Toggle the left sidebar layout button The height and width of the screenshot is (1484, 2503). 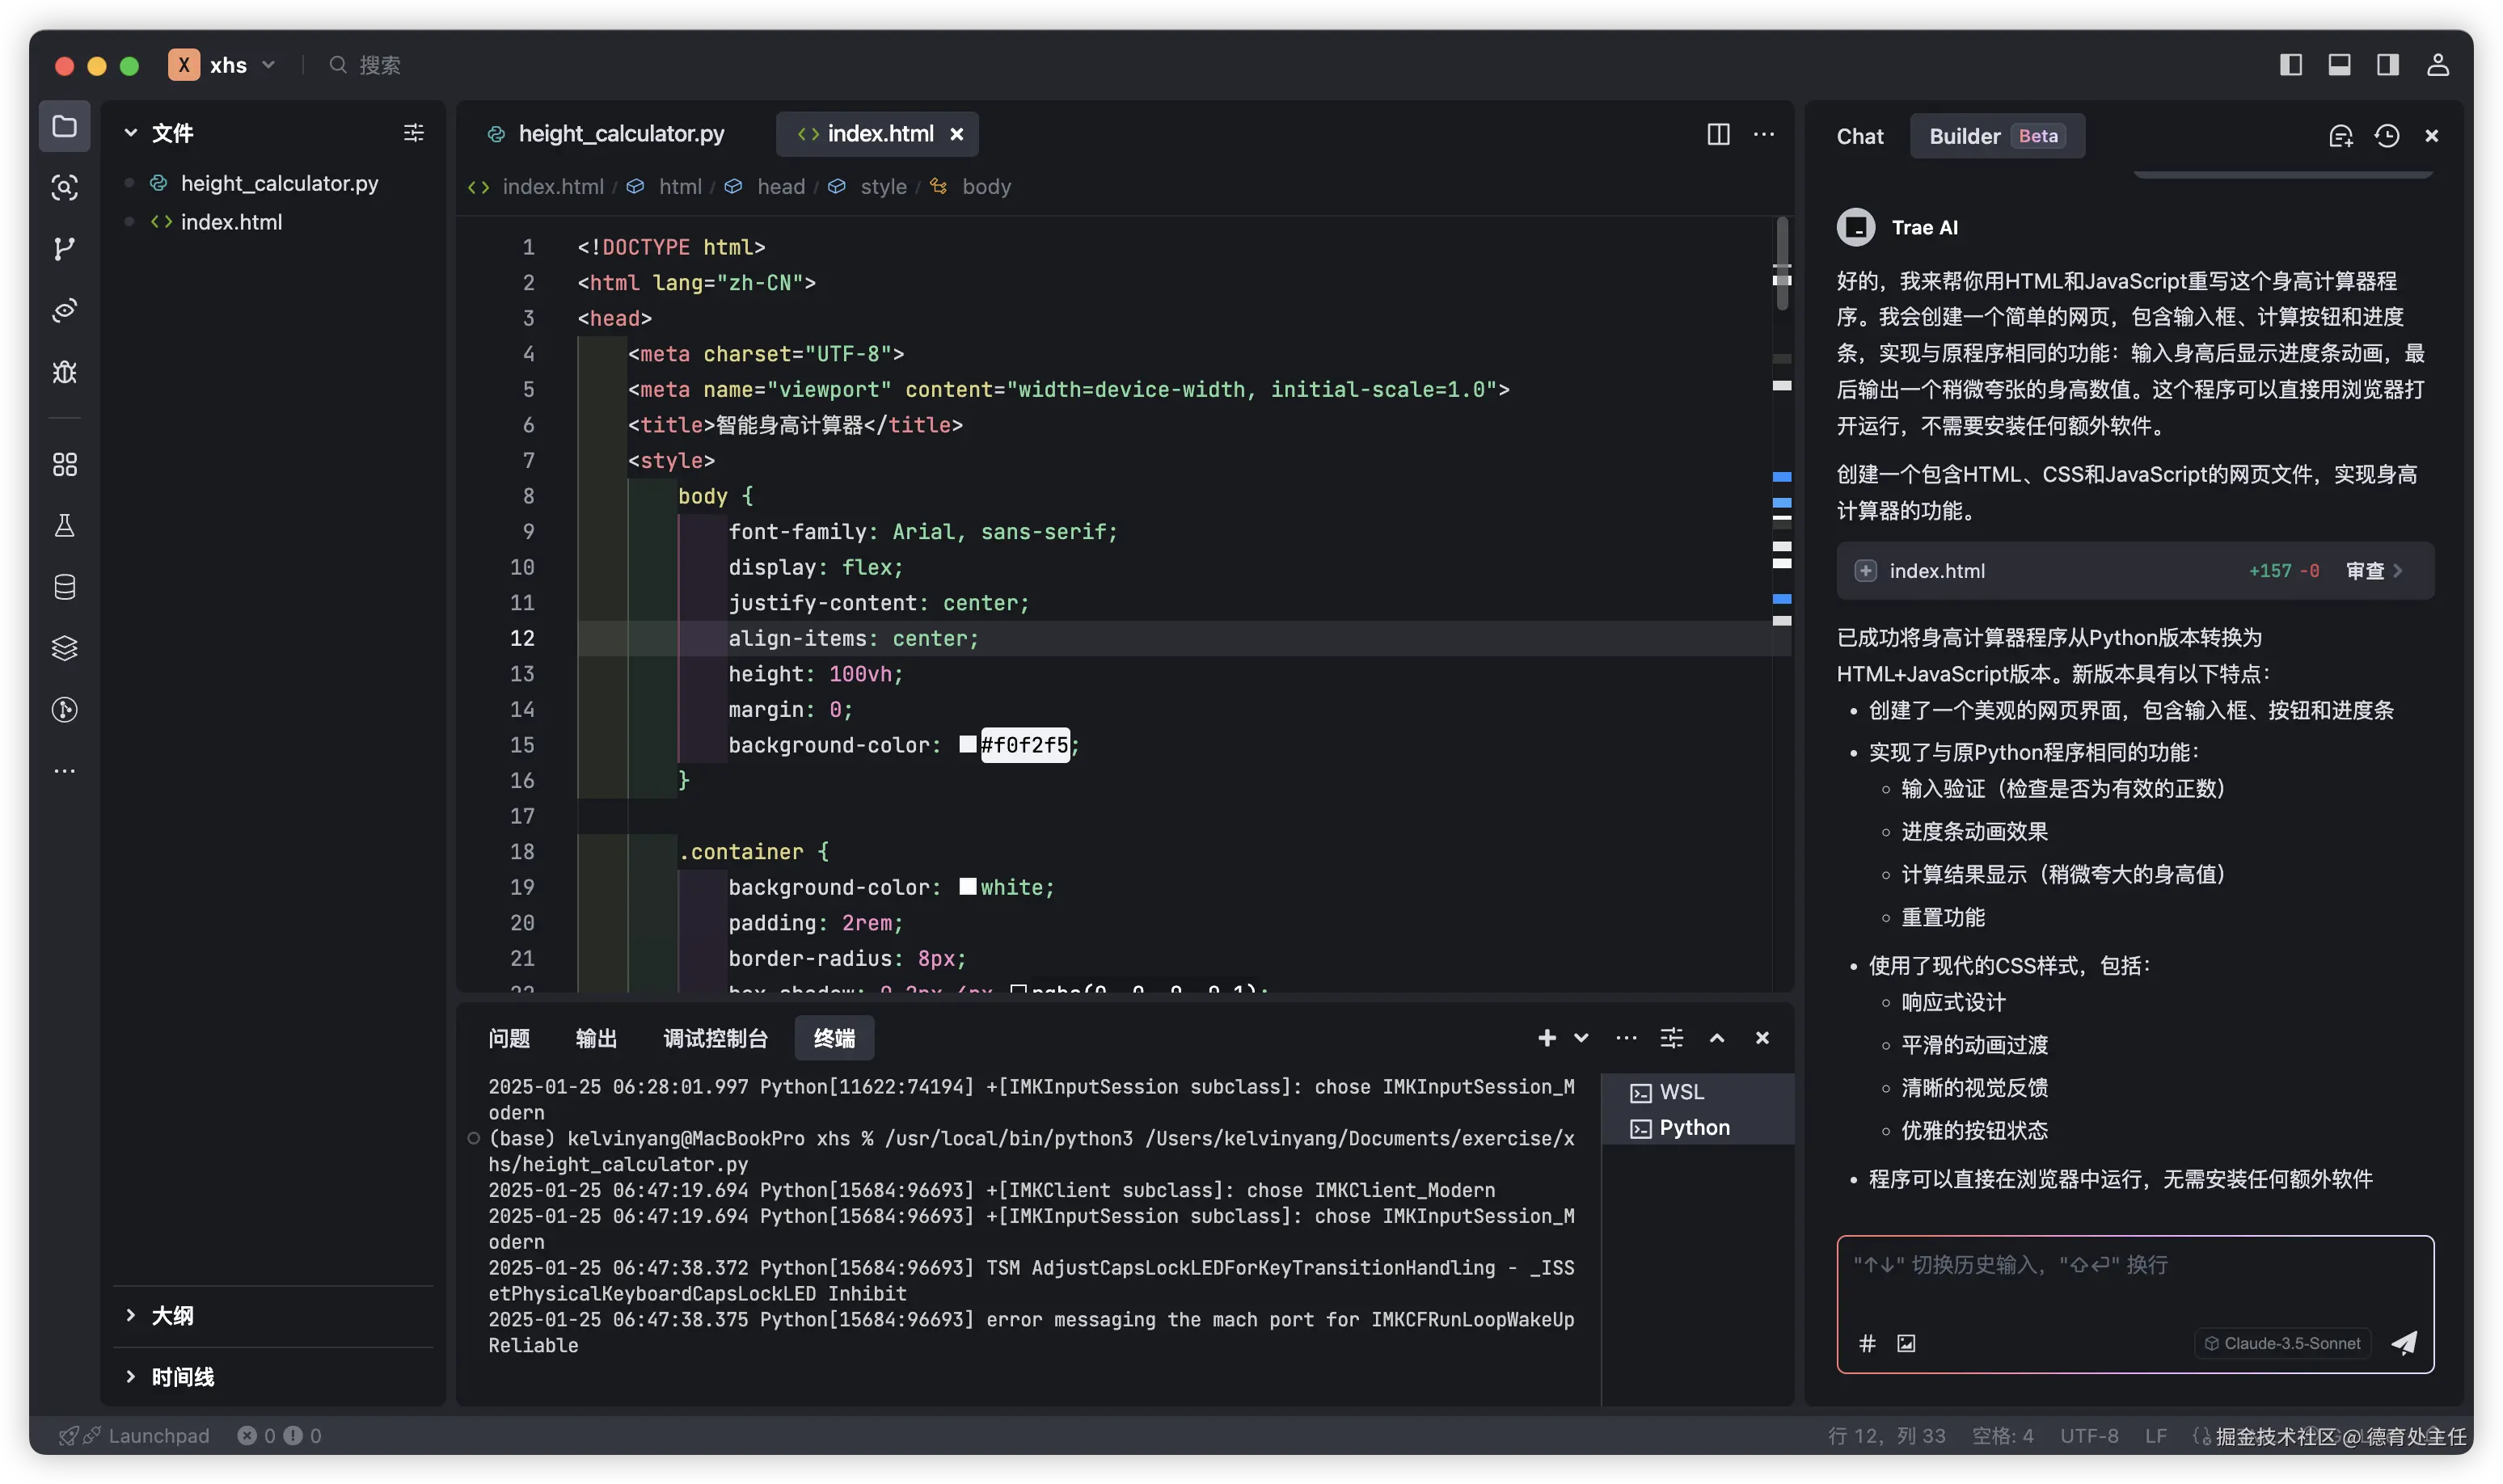click(x=2290, y=65)
